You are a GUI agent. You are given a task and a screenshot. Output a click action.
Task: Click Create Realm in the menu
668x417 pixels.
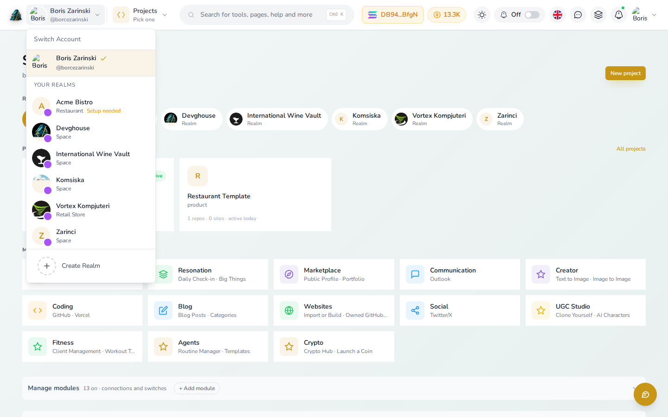click(91, 266)
